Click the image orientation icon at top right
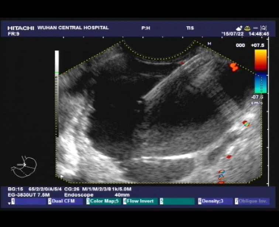The image size is (279, 227). pyautogui.click(x=263, y=28)
